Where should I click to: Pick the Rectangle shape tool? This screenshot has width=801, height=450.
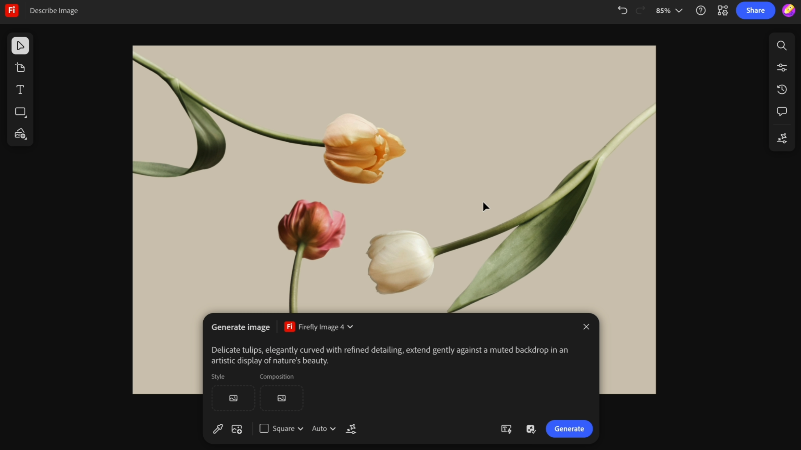(x=21, y=112)
